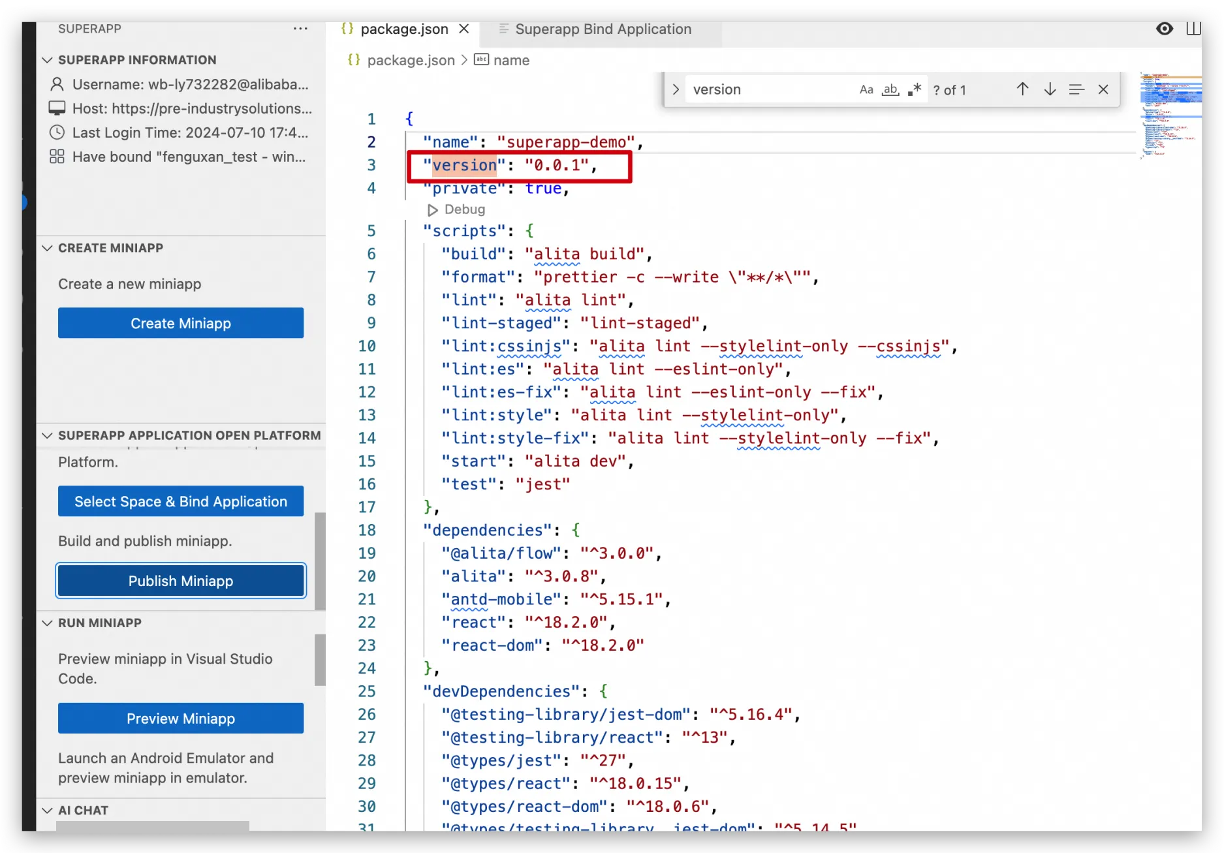Toggle Use Regular Expression in find widget
The width and height of the screenshot is (1224, 853).
click(x=915, y=89)
